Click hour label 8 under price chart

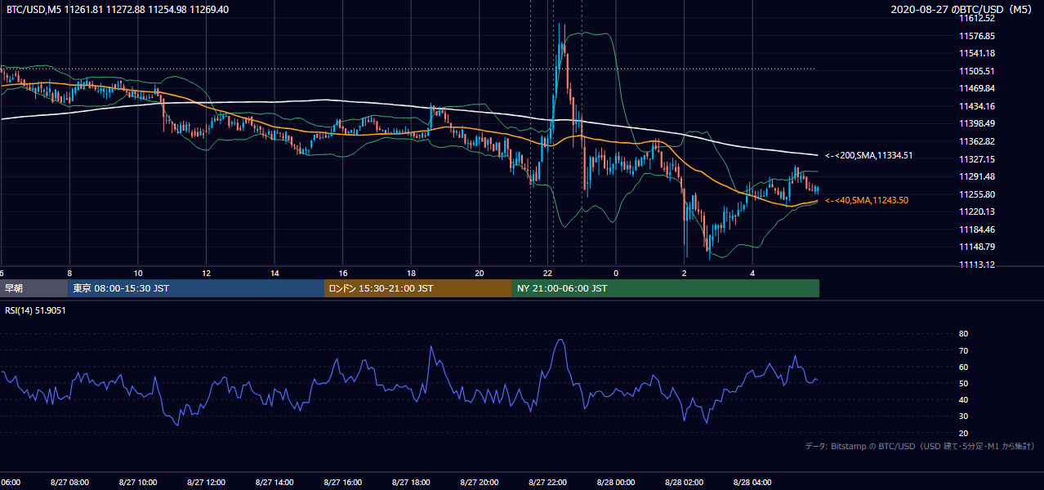point(69,273)
